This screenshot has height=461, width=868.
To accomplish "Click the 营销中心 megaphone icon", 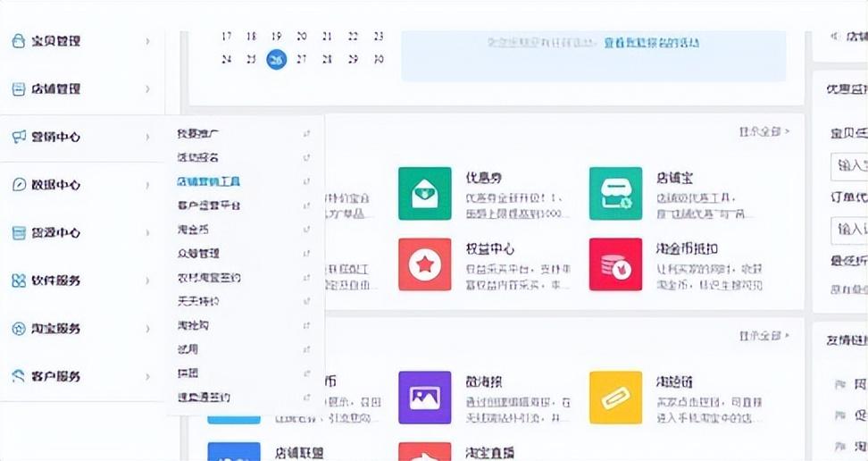I will pyautogui.click(x=19, y=137).
